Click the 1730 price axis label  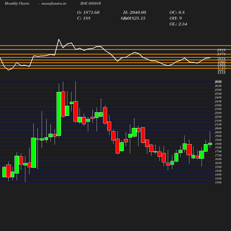[218, 155]
